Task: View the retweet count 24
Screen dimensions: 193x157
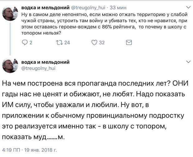Action: (67, 43)
